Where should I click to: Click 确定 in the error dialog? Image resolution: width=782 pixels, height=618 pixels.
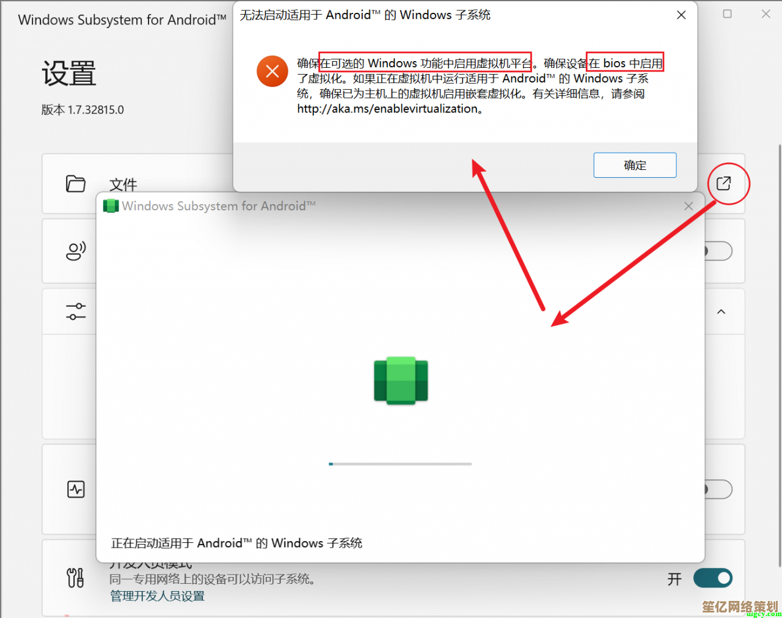635,165
